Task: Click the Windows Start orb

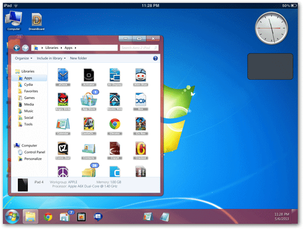Action: (x=12, y=217)
